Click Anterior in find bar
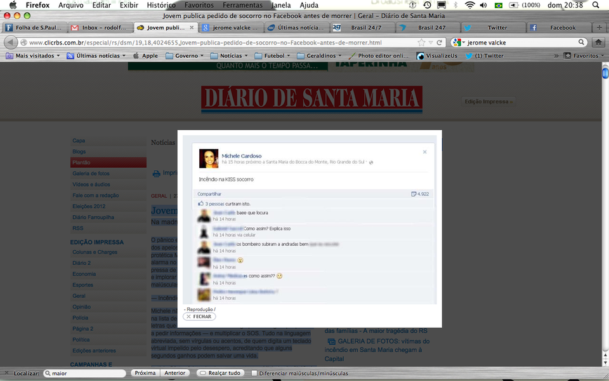 pyautogui.click(x=175, y=373)
